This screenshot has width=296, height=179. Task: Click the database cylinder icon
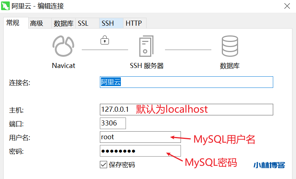pos(229,47)
